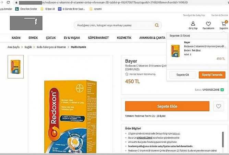
Task: Open Giriş Yap user icon
Action: tap(193, 24)
